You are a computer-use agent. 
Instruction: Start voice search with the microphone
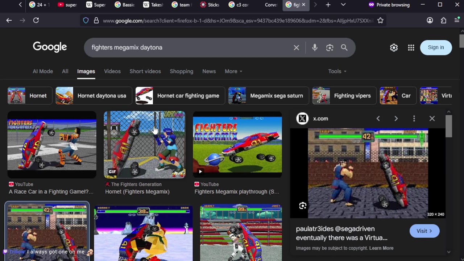(x=315, y=47)
